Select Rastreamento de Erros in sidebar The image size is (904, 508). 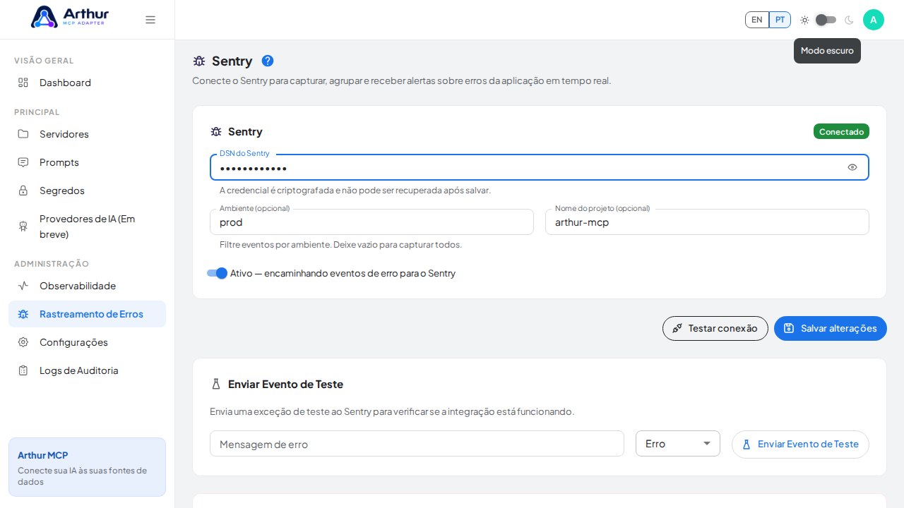point(87,314)
